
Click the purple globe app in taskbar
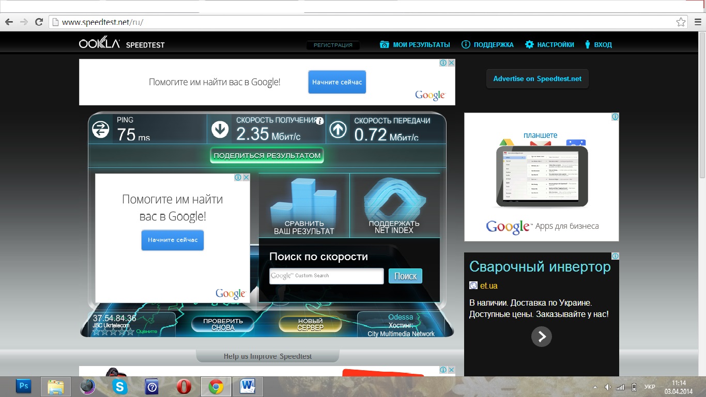(x=88, y=386)
